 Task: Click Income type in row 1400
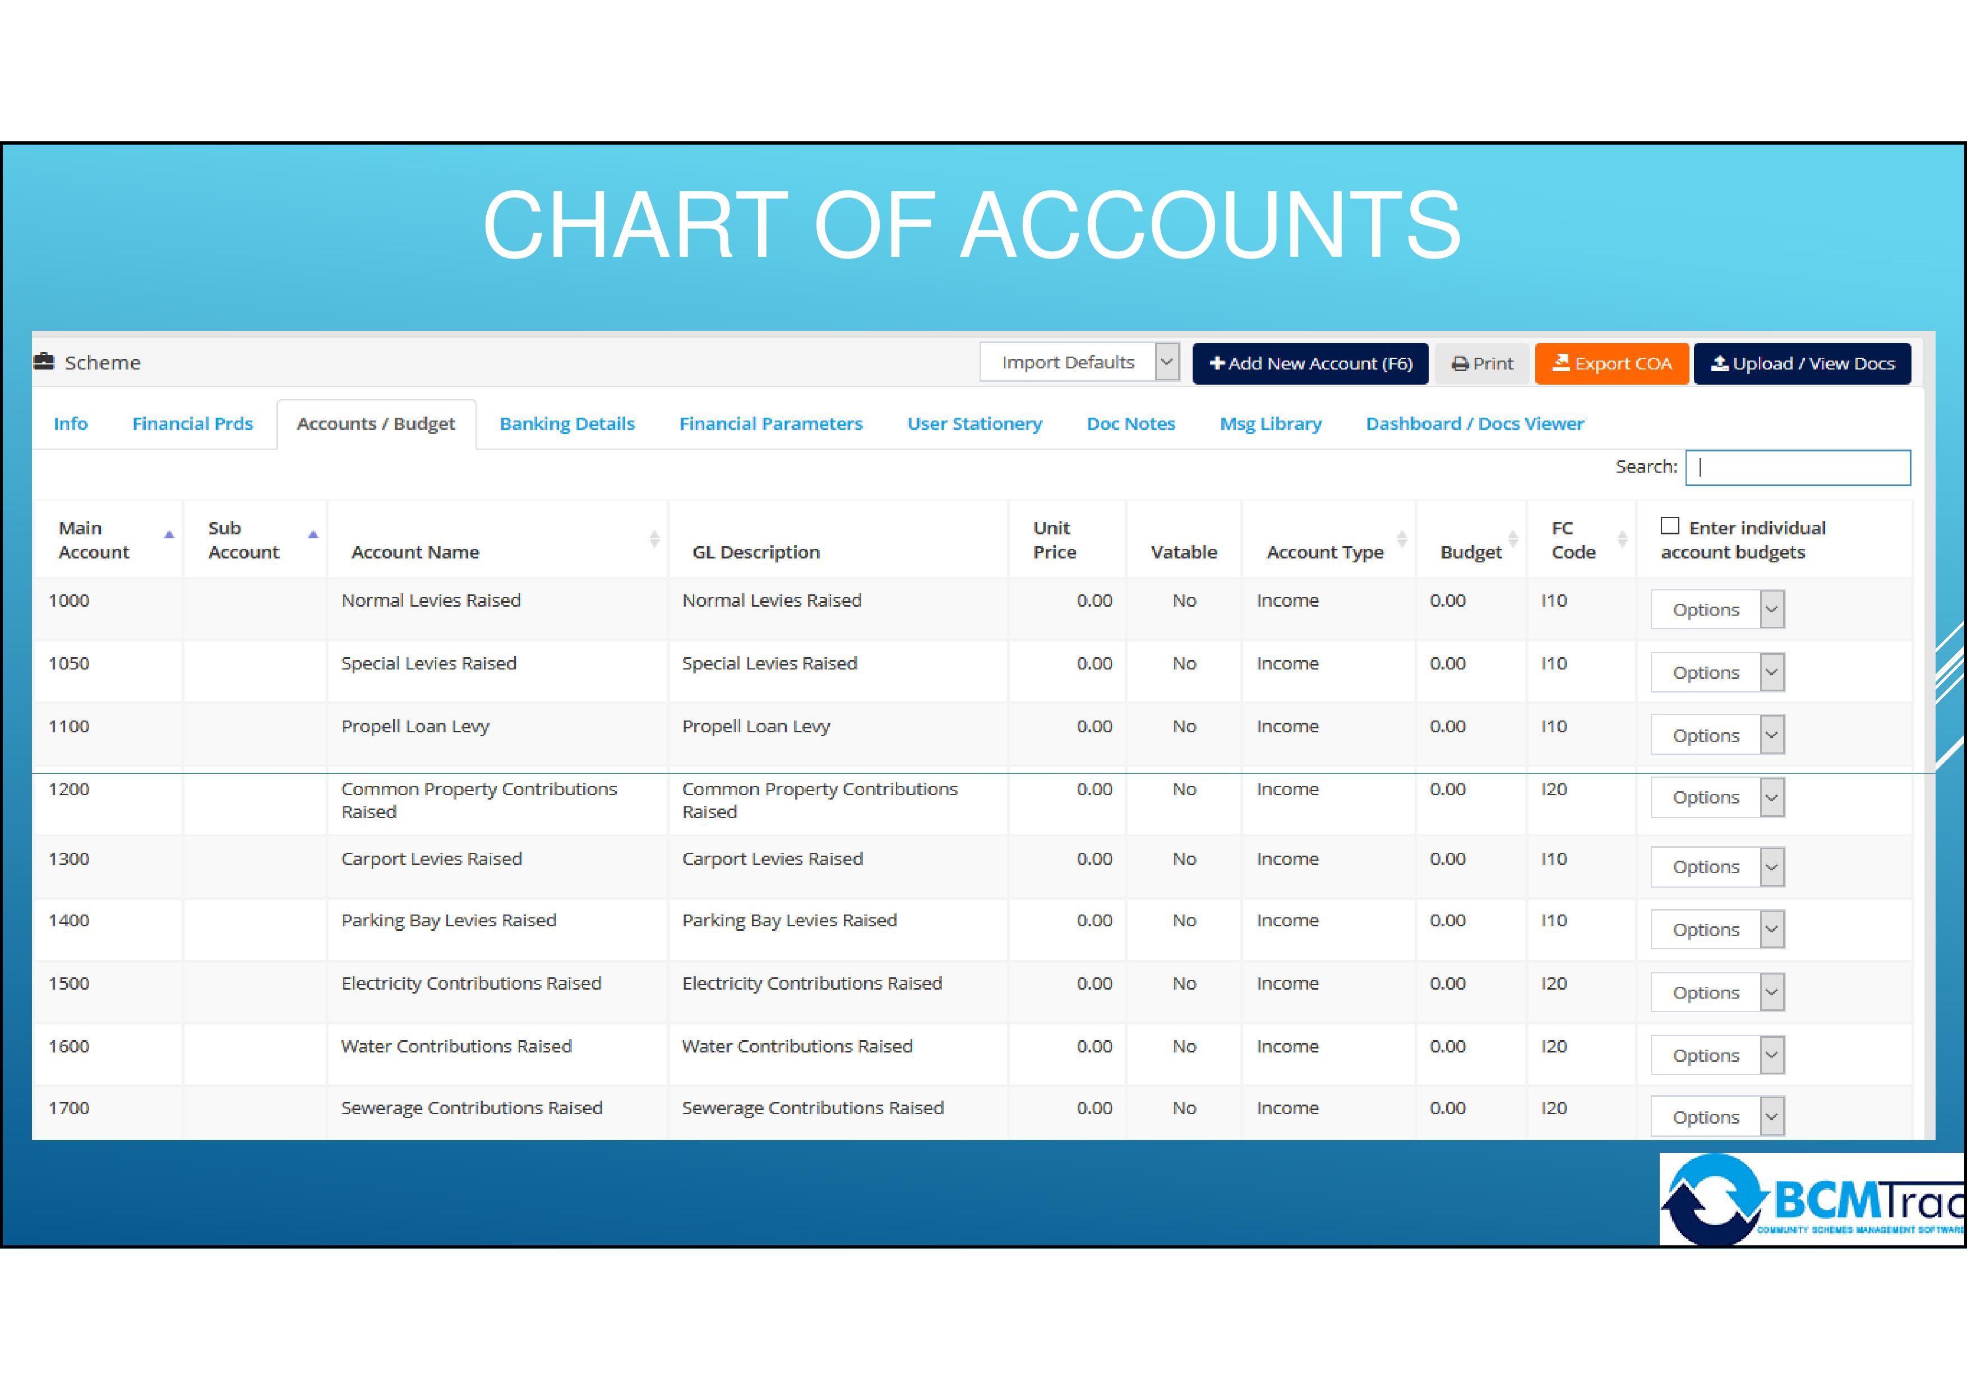click(1287, 921)
